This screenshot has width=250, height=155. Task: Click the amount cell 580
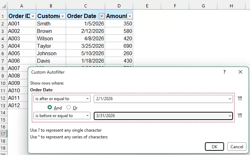pos(119,31)
